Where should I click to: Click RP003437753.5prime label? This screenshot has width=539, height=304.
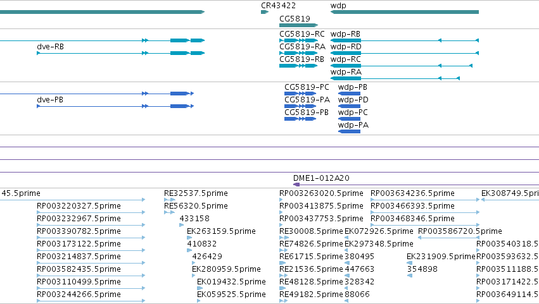pyautogui.click(x=321, y=219)
